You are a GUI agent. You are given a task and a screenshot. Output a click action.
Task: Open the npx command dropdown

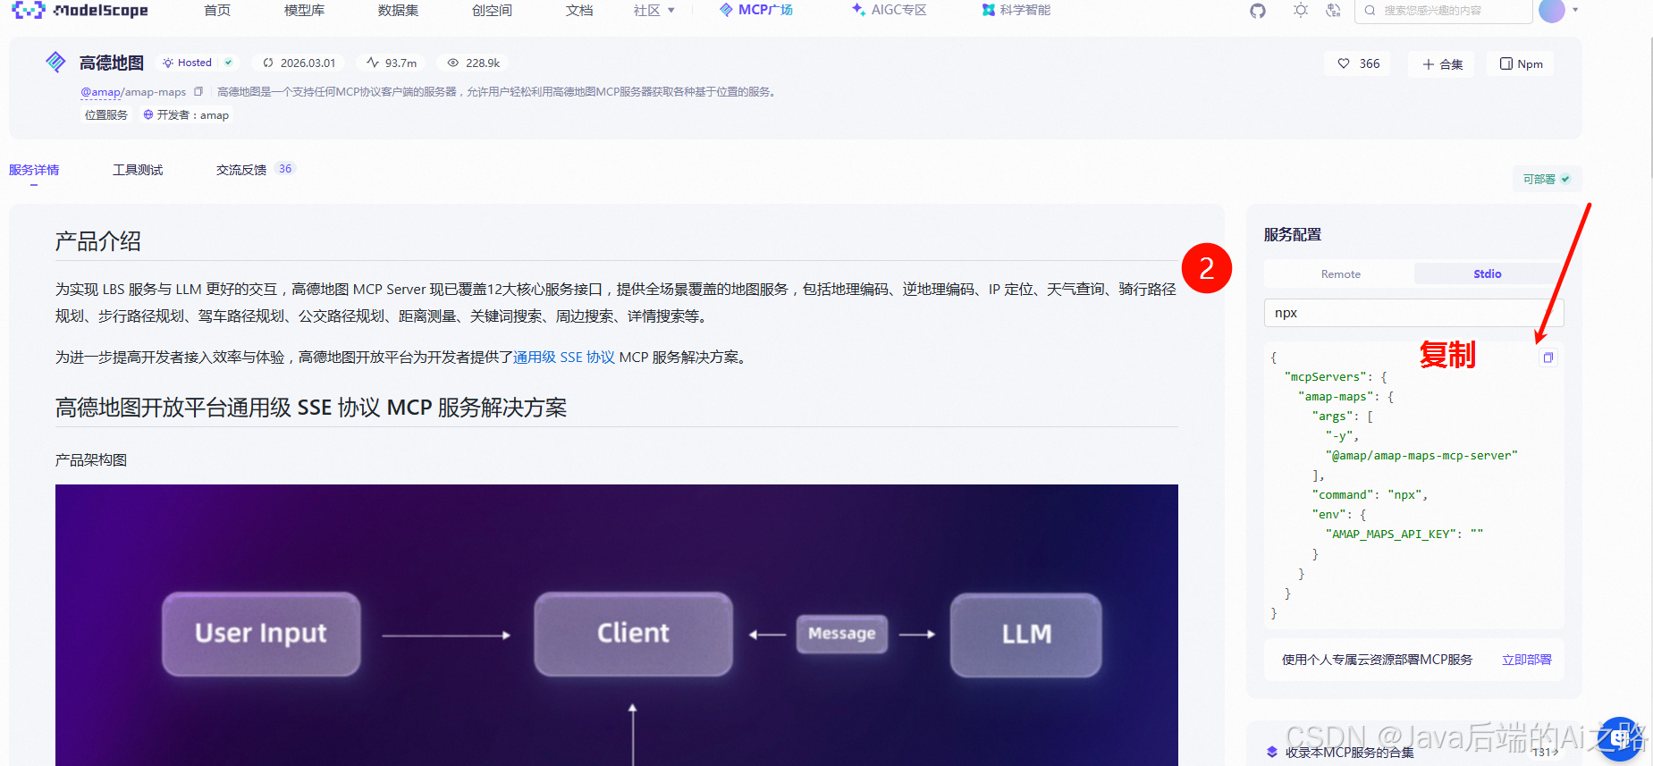pyautogui.click(x=1413, y=313)
